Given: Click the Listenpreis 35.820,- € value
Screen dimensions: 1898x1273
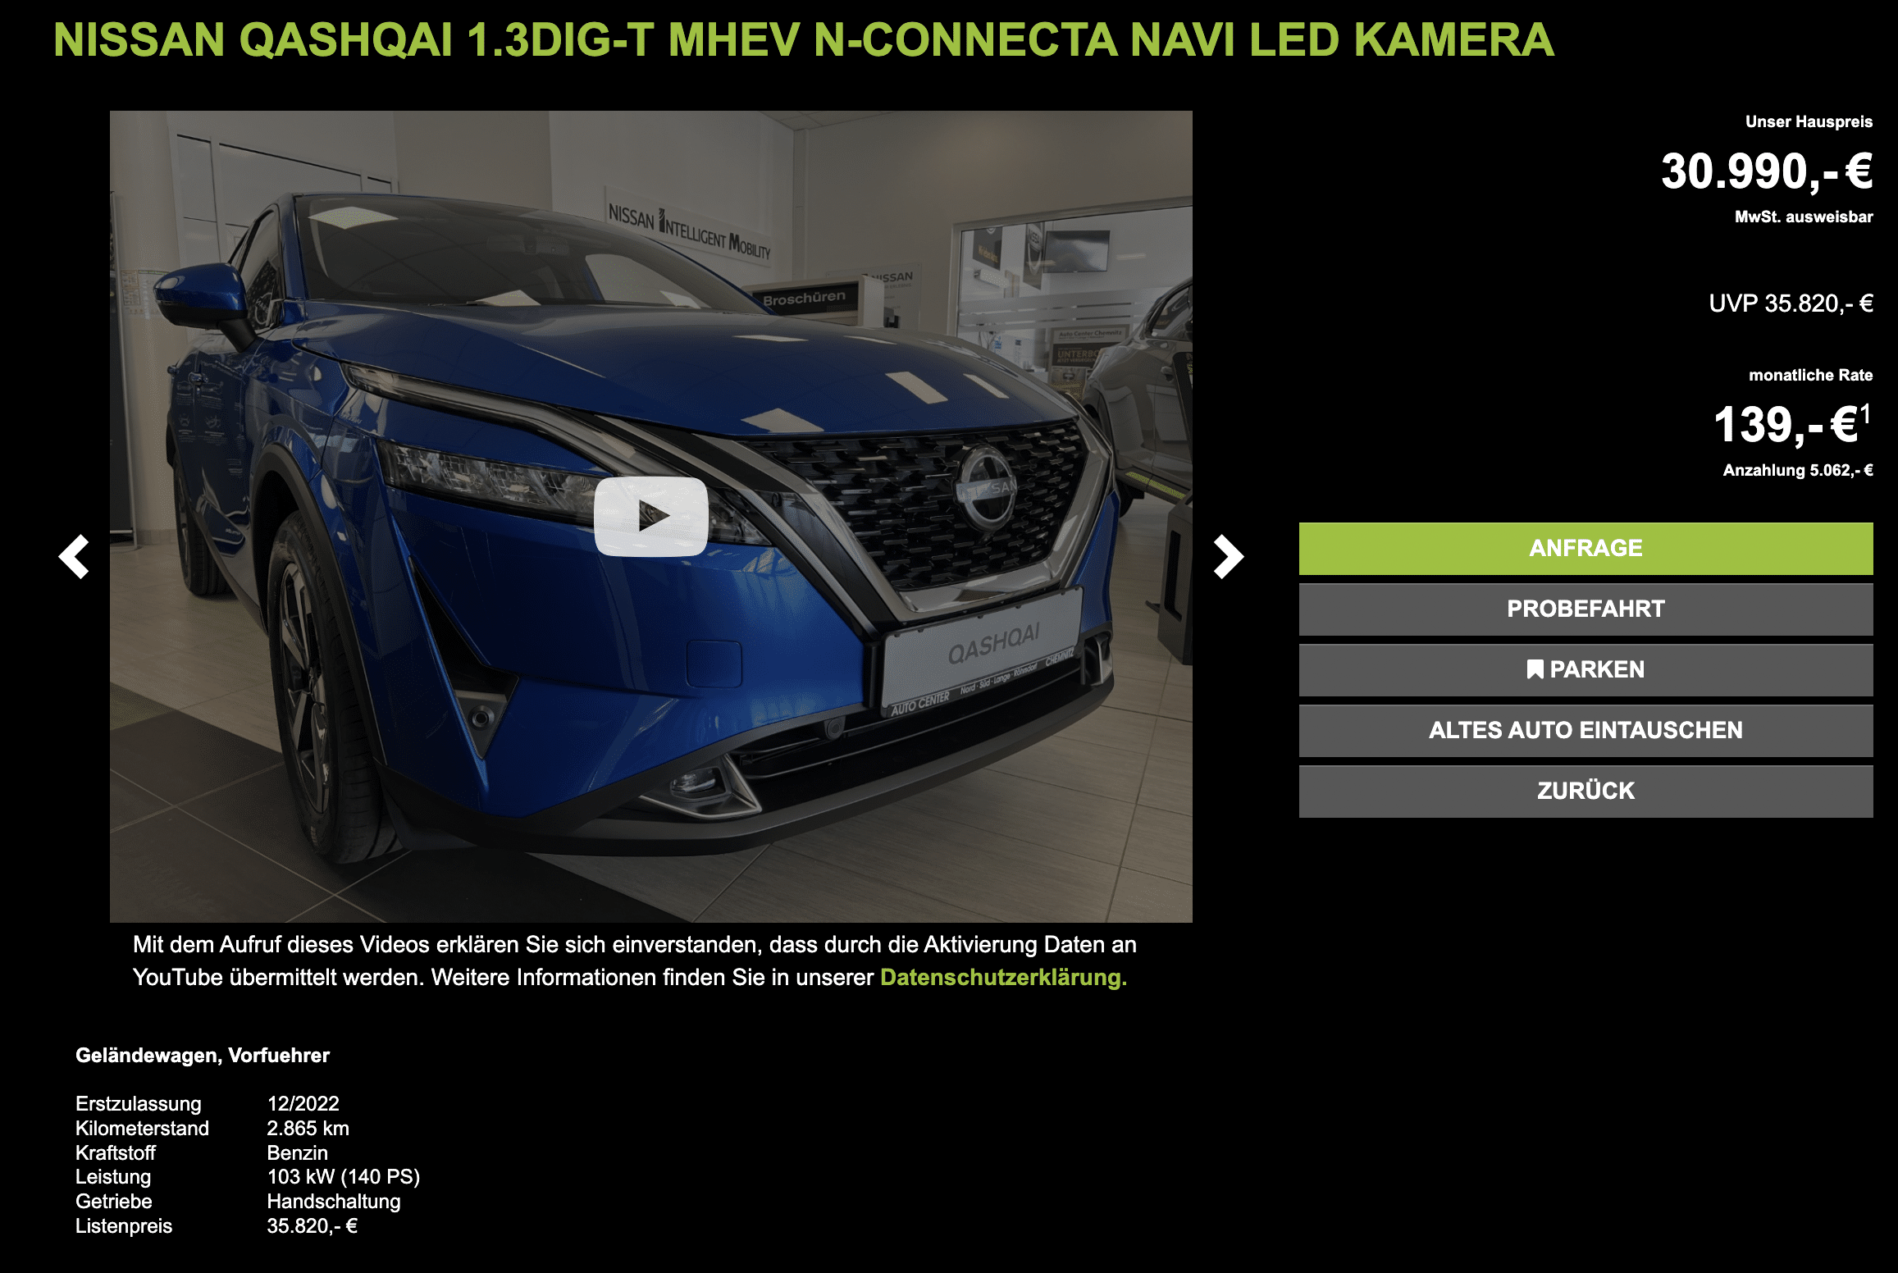Looking at the screenshot, I should point(312,1226).
